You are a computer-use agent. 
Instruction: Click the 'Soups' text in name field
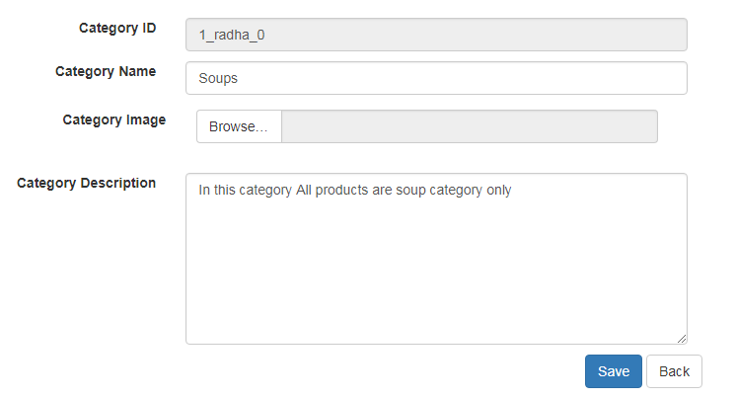coord(218,78)
